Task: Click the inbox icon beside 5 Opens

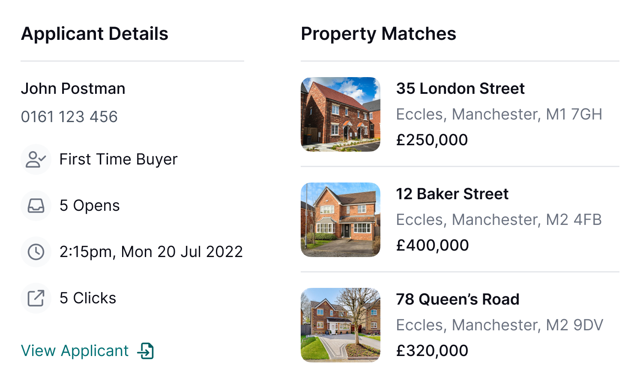Action: pos(36,206)
